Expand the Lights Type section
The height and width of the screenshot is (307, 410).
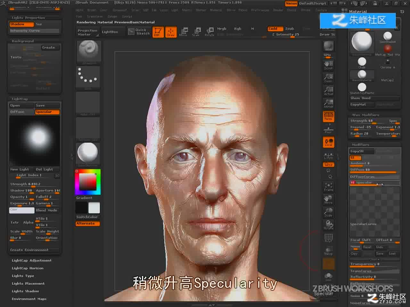[23, 276]
